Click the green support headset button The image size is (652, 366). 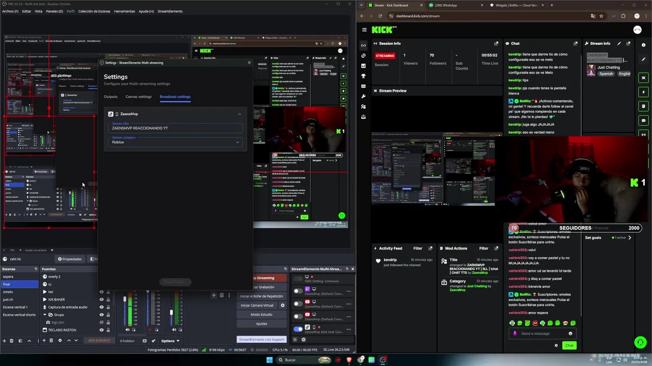pyautogui.click(x=640, y=342)
